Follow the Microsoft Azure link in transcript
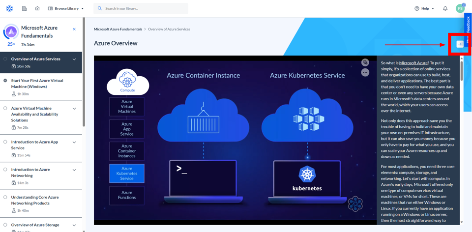472x232 pixels. (x=413, y=63)
